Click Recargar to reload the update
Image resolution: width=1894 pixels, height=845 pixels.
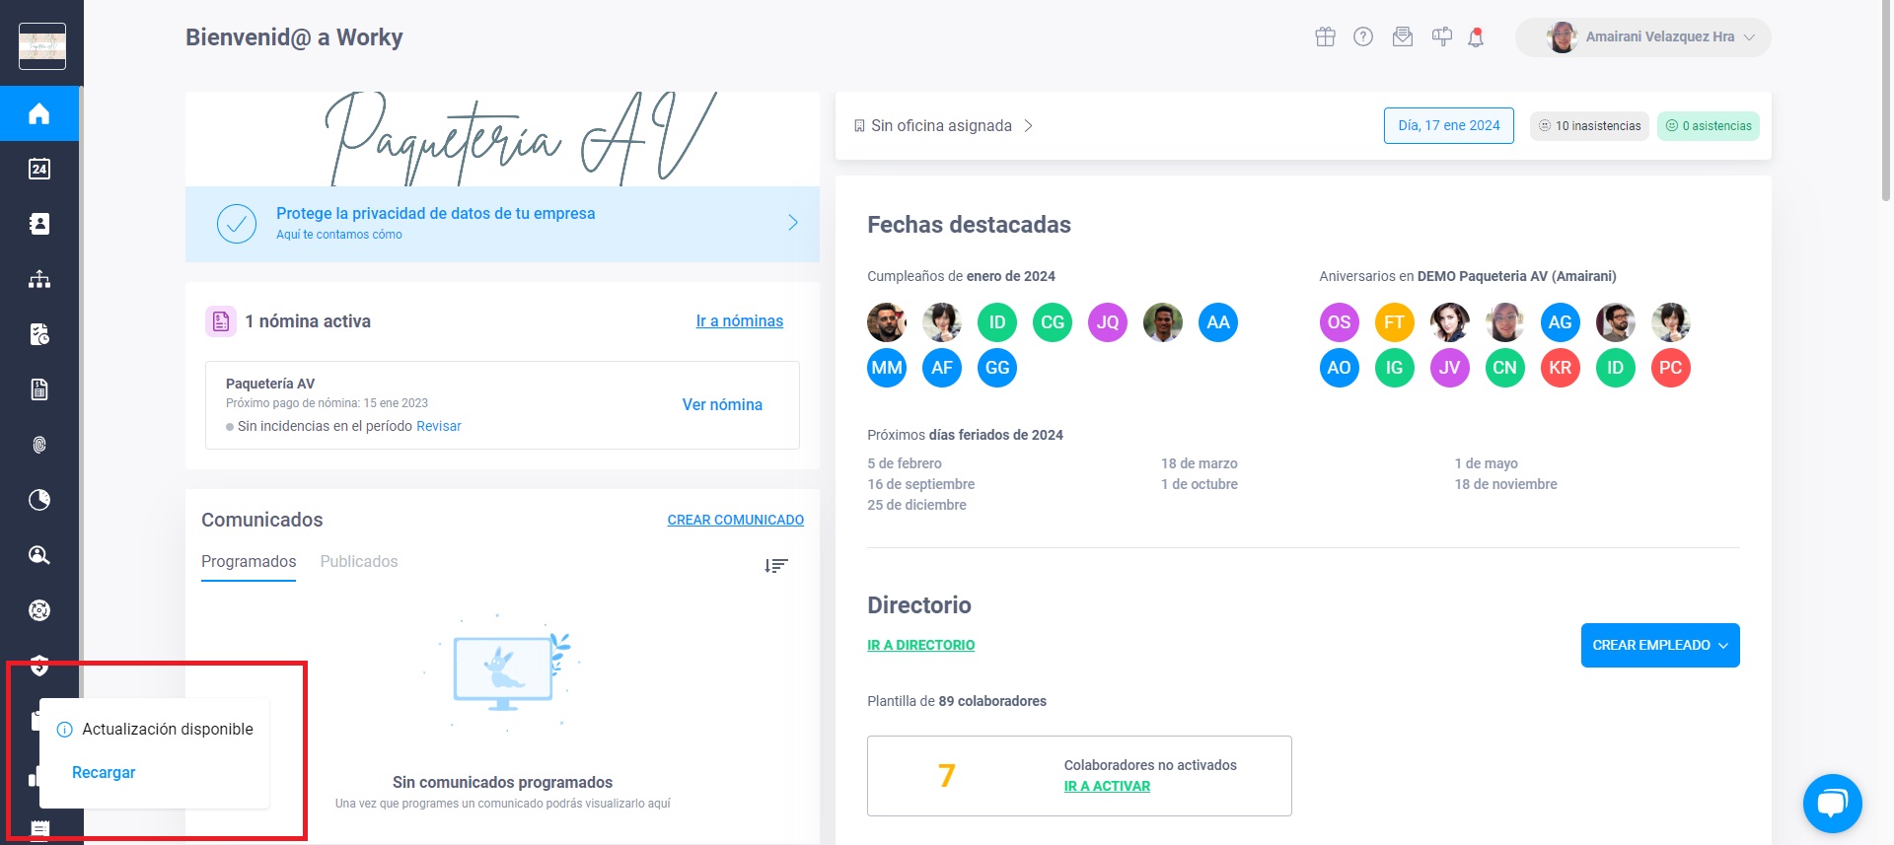(x=104, y=773)
